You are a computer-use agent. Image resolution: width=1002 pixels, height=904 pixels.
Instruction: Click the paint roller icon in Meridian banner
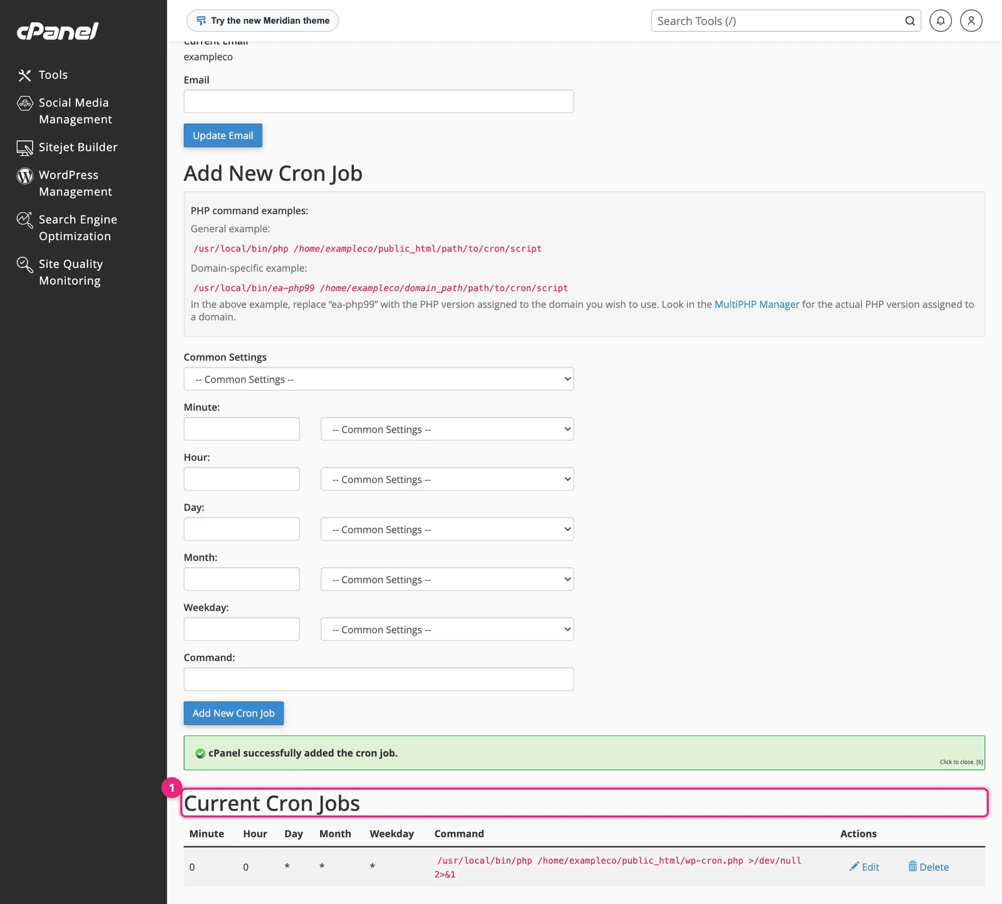click(x=201, y=21)
